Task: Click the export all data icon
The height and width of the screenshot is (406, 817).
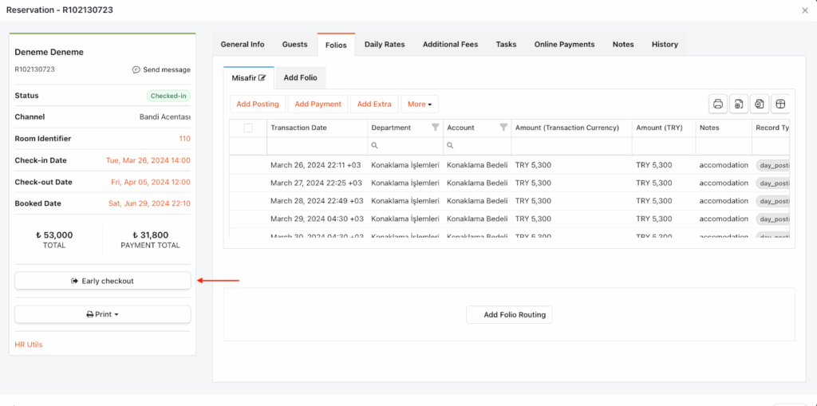Action: (739, 104)
